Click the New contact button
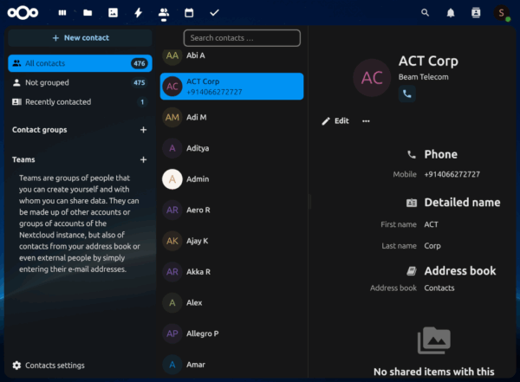The image size is (520, 382). 81,38
